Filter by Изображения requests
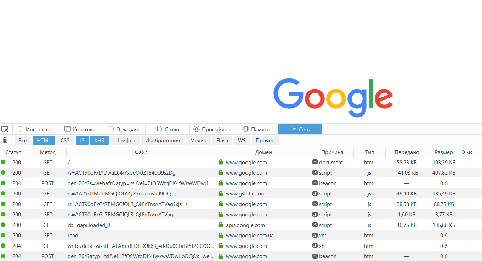Screen dimensions: 482x261 tap(162, 141)
